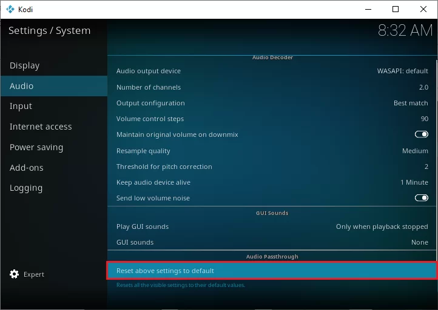Viewport: 438px width, 310px height.
Task: Click the Audio Passthrough section header
Action: (272, 257)
